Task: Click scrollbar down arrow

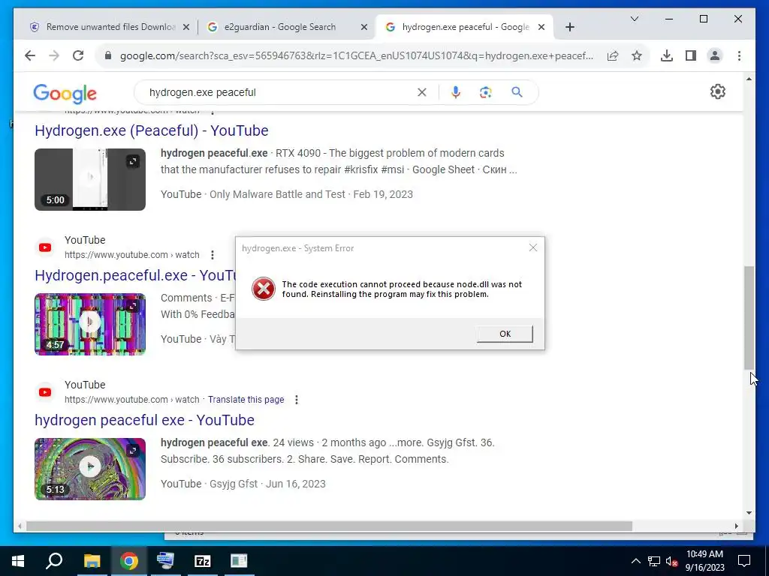Action: (x=749, y=513)
